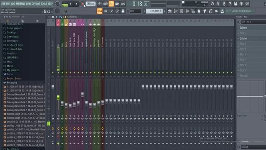
Task: Toggle the step editing icon
Action: tap(111, 11)
